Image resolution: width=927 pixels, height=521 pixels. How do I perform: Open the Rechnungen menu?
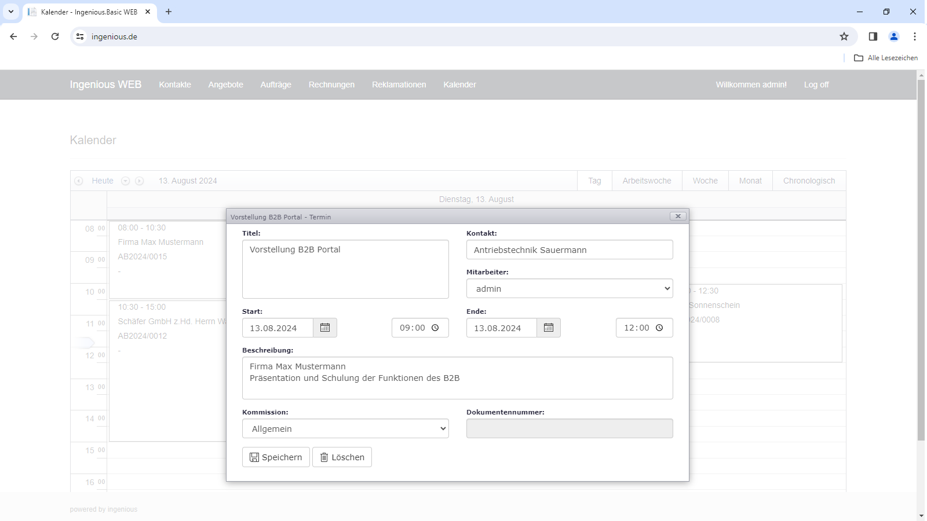tap(331, 85)
